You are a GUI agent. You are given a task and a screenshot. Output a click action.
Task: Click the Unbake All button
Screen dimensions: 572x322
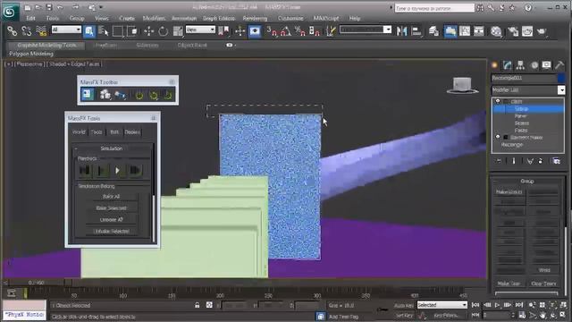tap(111, 220)
